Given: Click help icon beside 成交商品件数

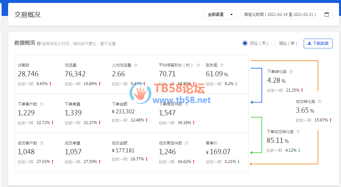Looking at the screenshot, I should pos(186,143).
